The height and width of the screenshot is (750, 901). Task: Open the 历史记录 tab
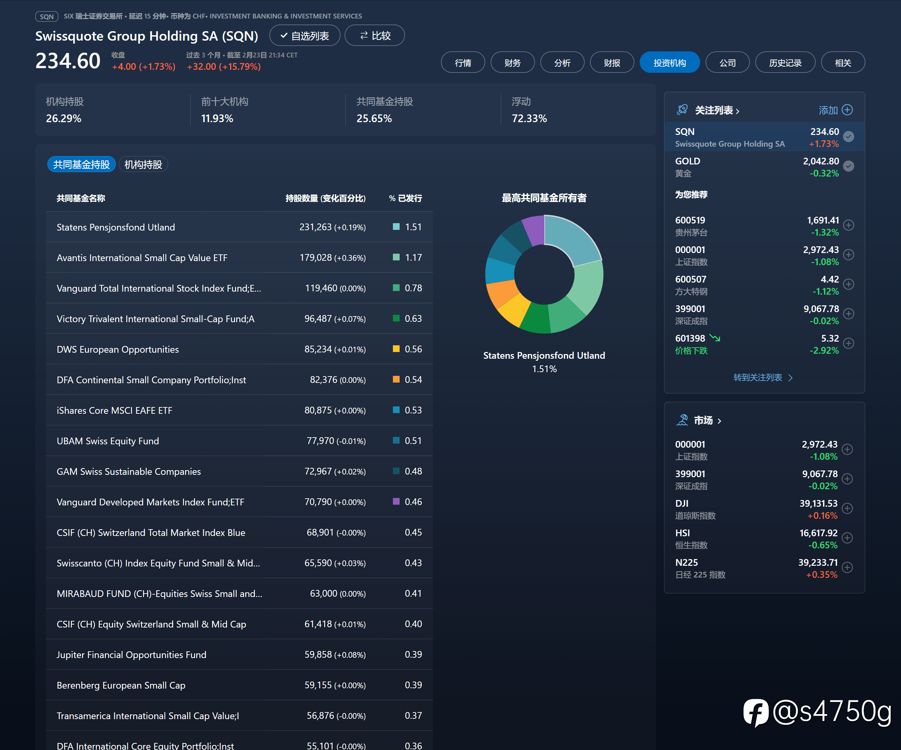(x=785, y=63)
